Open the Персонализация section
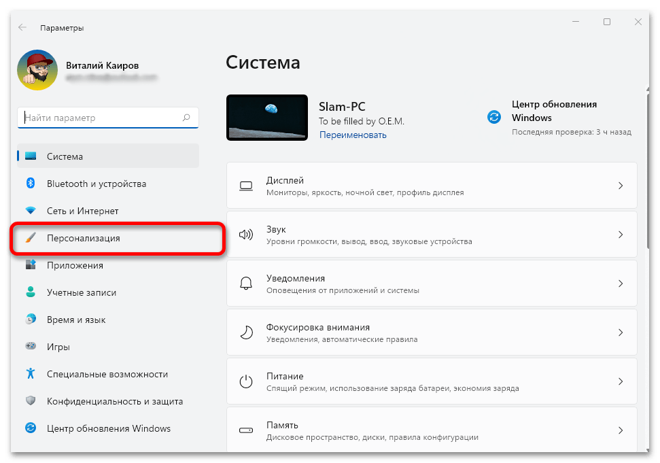This screenshot has width=660, height=463. coord(108,238)
